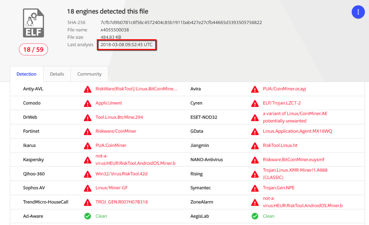Click the warning icon next to ESET-NOD32
This screenshot has width=369, height=225.
[x=255, y=118]
